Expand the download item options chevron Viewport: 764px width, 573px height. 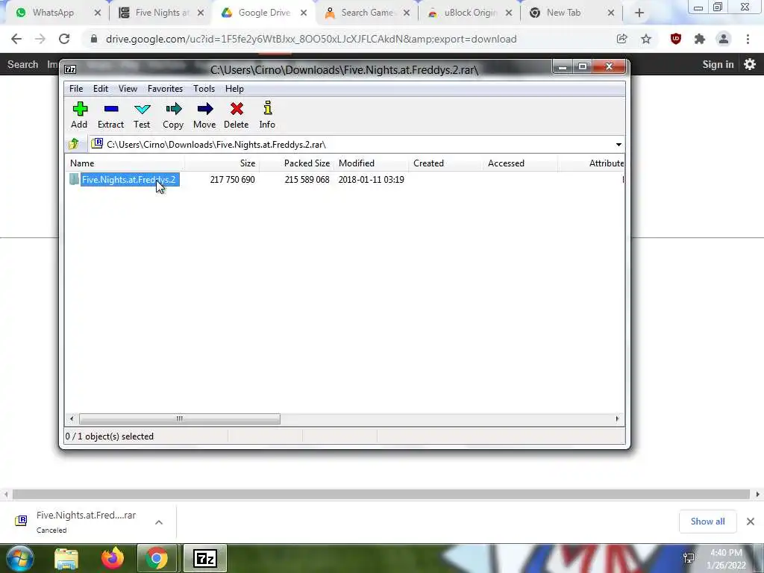(x=159, y=522)
